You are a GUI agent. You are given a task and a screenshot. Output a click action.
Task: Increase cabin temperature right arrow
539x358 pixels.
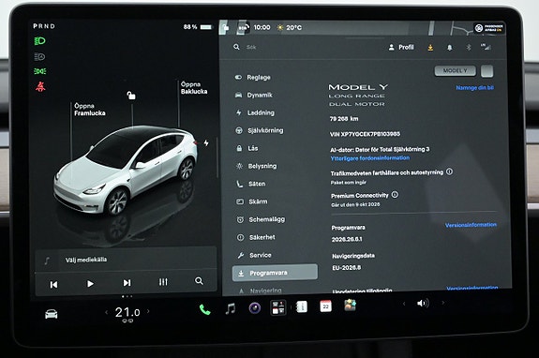point(148,311)
